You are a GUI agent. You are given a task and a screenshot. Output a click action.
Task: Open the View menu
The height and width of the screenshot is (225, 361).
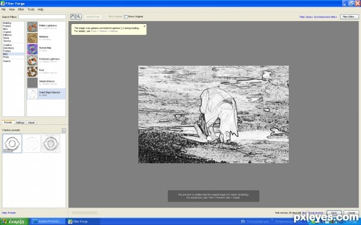12,10
